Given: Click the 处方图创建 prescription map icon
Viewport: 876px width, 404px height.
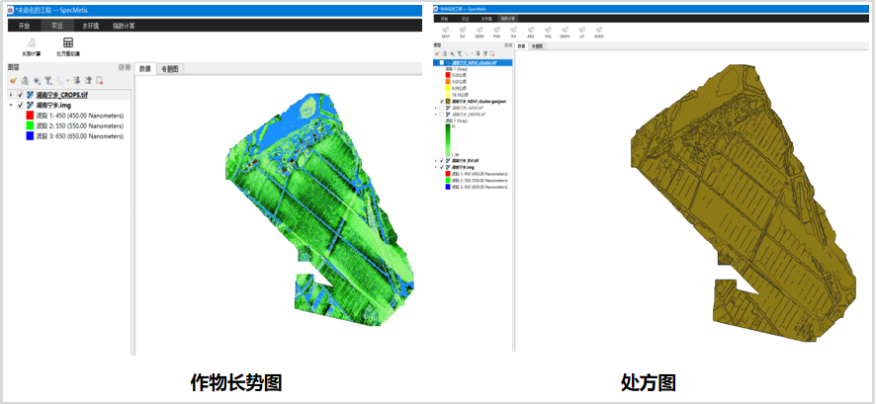Looking at the screenshot, I should (68, 45).
